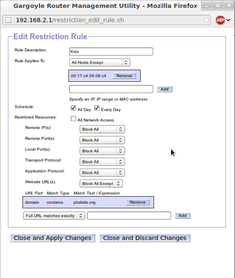The height and width of the screenshot is (278, 235).
Task: Click the Rule Description text field
Action: pos(111,52)
